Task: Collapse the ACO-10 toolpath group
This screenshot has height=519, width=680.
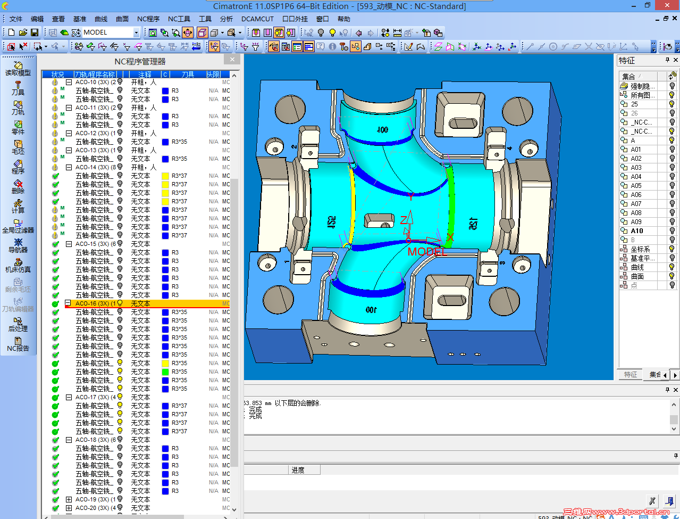Action: point(69,82)
